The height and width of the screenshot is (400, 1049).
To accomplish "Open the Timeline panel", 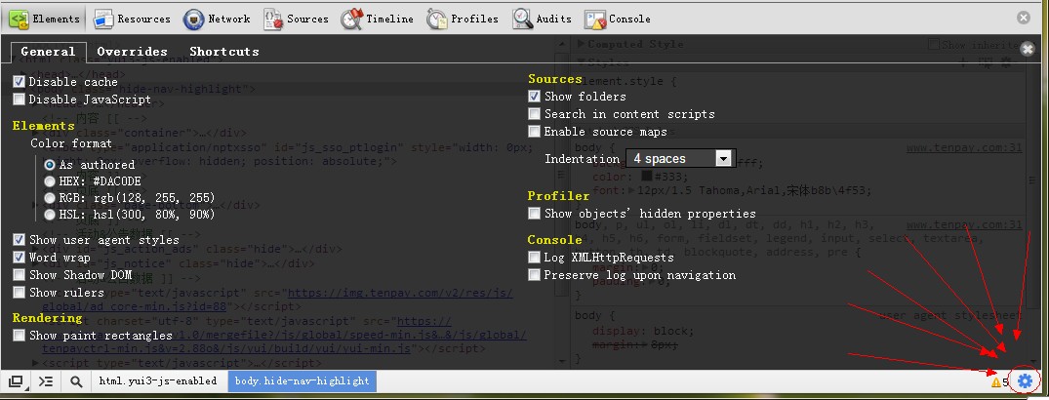I will coord(378,19).
